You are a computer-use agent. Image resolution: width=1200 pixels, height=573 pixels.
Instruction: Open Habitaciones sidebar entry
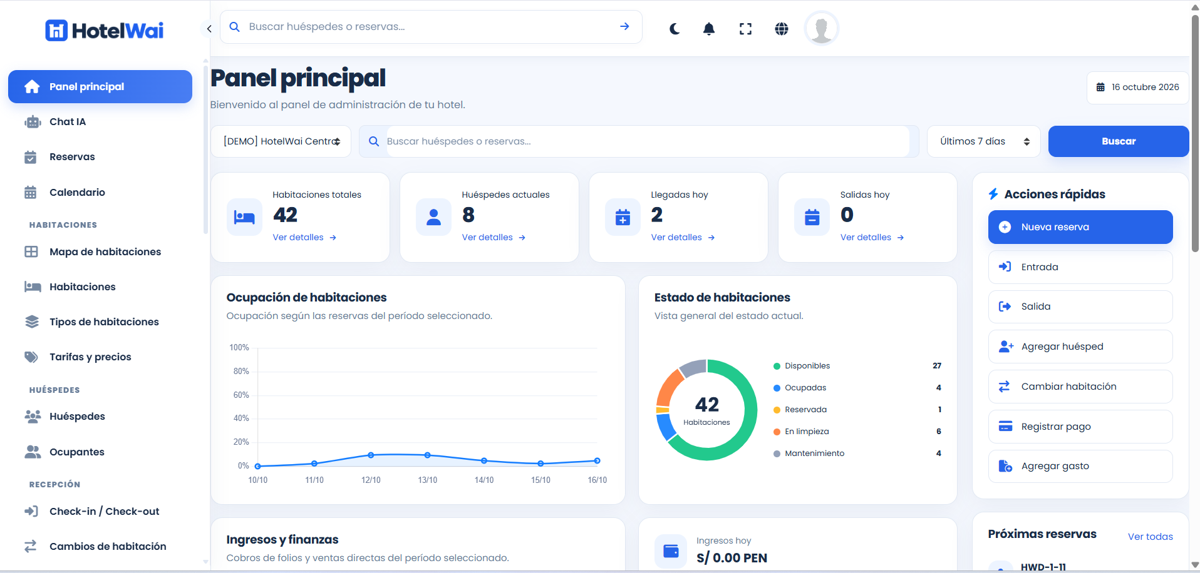[100, 286]
